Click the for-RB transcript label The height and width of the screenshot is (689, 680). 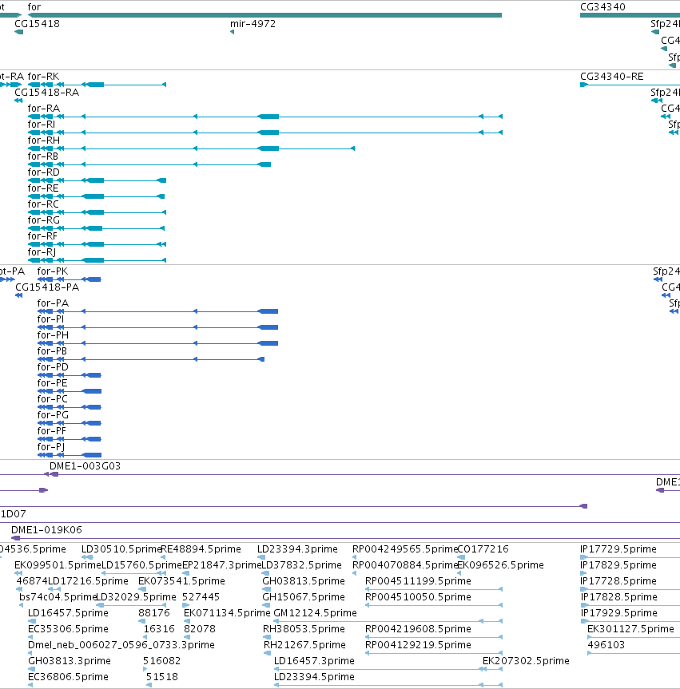click(x=42, y=156)
